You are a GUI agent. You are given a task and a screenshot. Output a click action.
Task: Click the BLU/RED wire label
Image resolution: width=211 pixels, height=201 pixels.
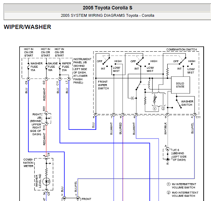pos(120,128)
